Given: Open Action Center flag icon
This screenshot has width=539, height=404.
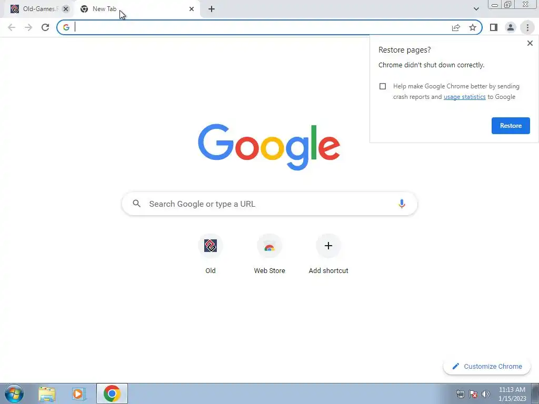Looking at the screenshot, I should tap(473, 394).
